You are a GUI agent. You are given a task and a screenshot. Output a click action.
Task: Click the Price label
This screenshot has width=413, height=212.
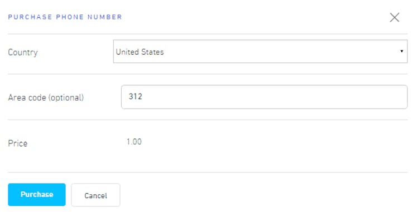pos(18,143)
